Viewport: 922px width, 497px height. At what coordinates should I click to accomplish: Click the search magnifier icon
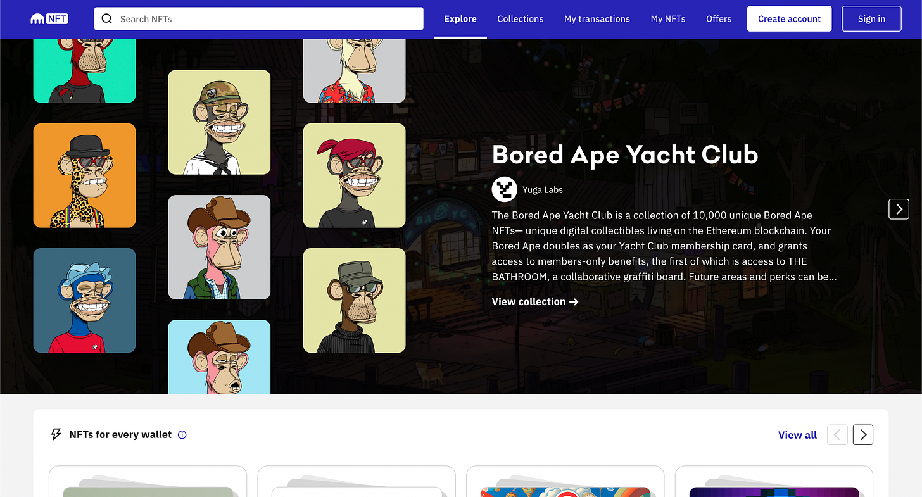[x=107, y=19]
